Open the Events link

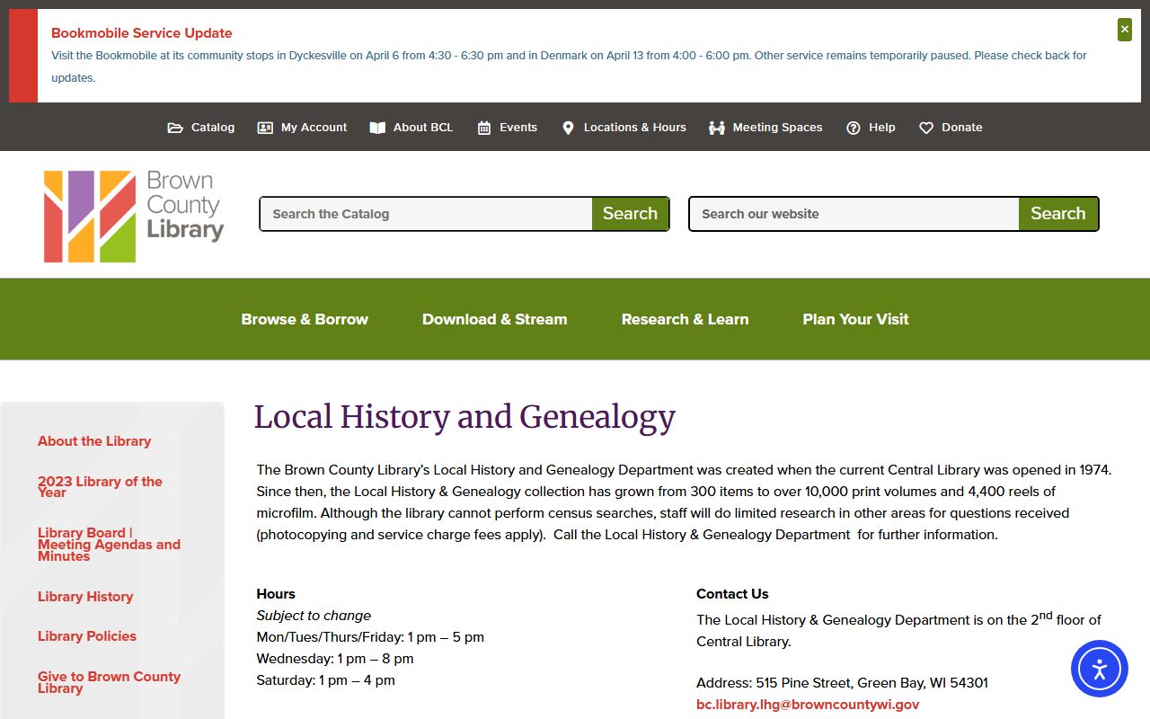(x=518, y=128)
